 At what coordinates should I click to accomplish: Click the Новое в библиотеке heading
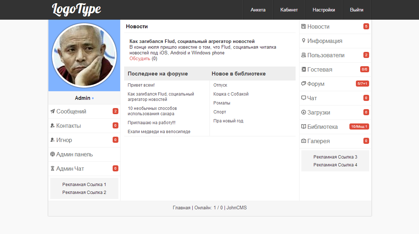(239, 74)
